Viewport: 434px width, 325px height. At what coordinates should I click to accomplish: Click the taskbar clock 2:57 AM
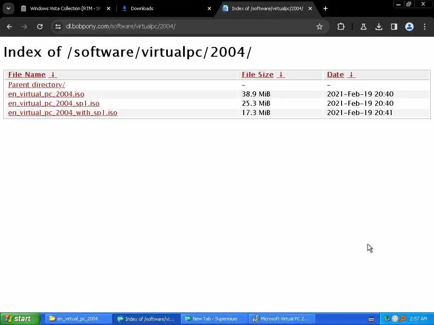418,319
